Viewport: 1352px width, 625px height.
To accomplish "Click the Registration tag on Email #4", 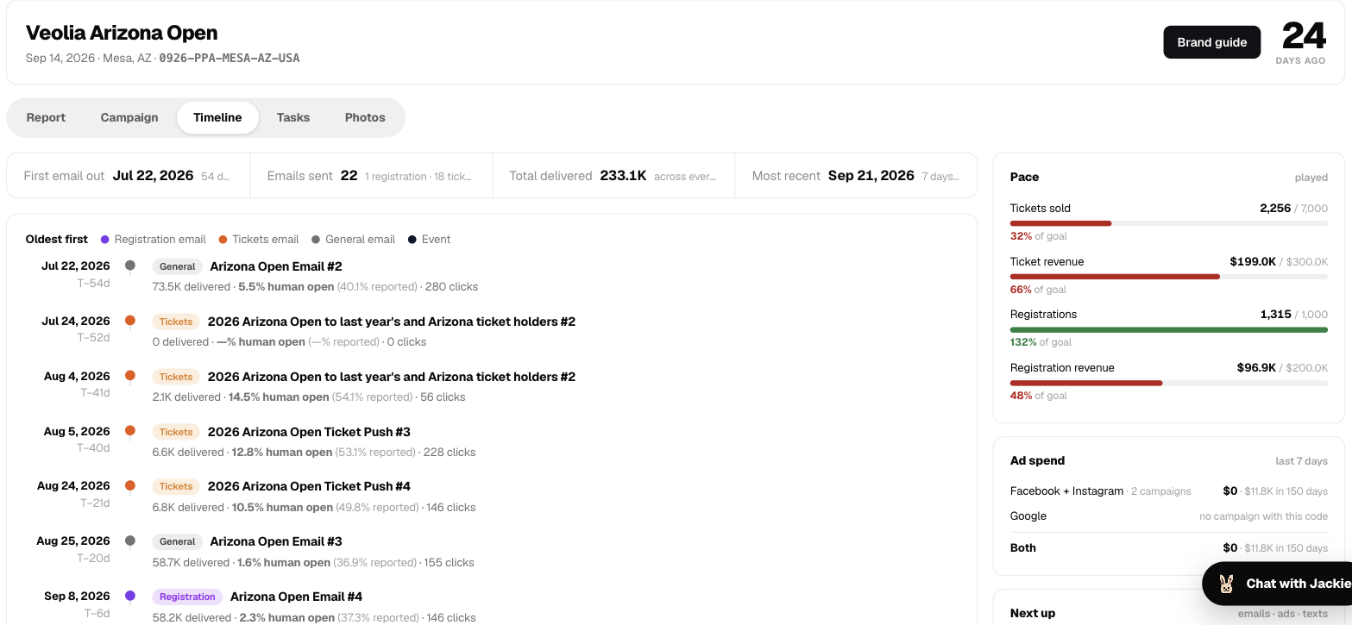I will coord(187,597).
